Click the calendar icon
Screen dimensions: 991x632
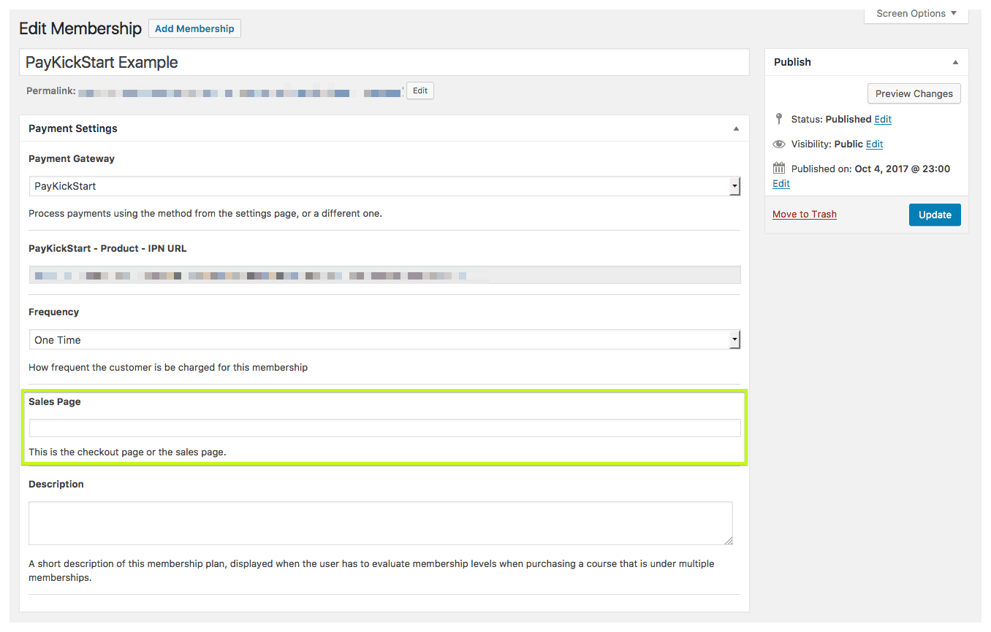(x=779, y=168)
